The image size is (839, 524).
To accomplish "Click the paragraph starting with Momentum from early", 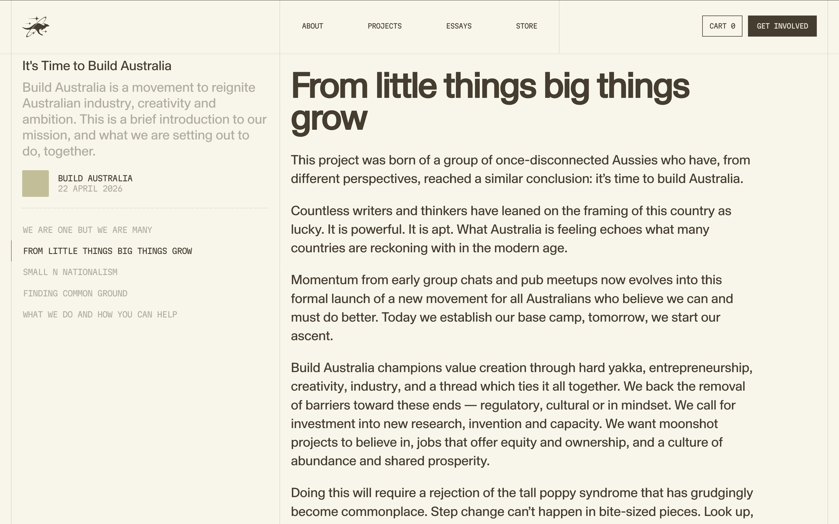I will pos(512,308).
